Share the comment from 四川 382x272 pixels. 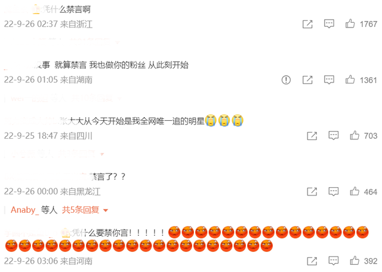pyautogui.click(x=312, y=136)
